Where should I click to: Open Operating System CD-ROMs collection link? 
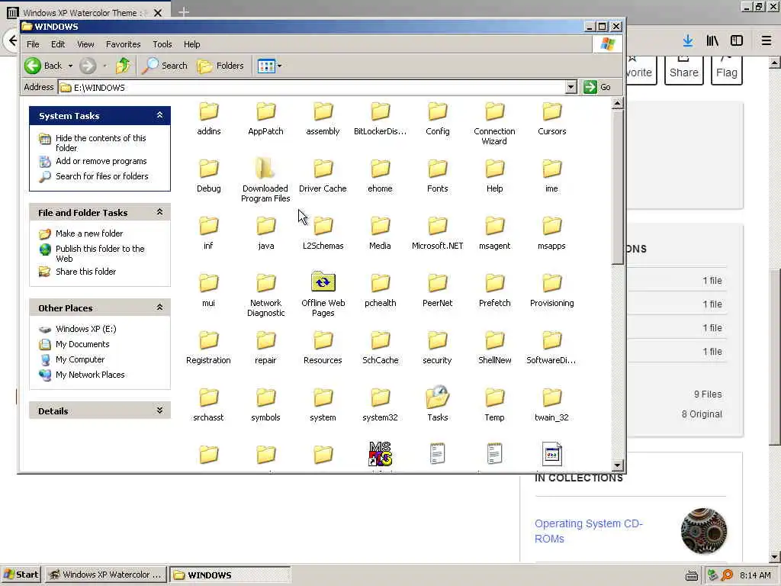(589, 531)
